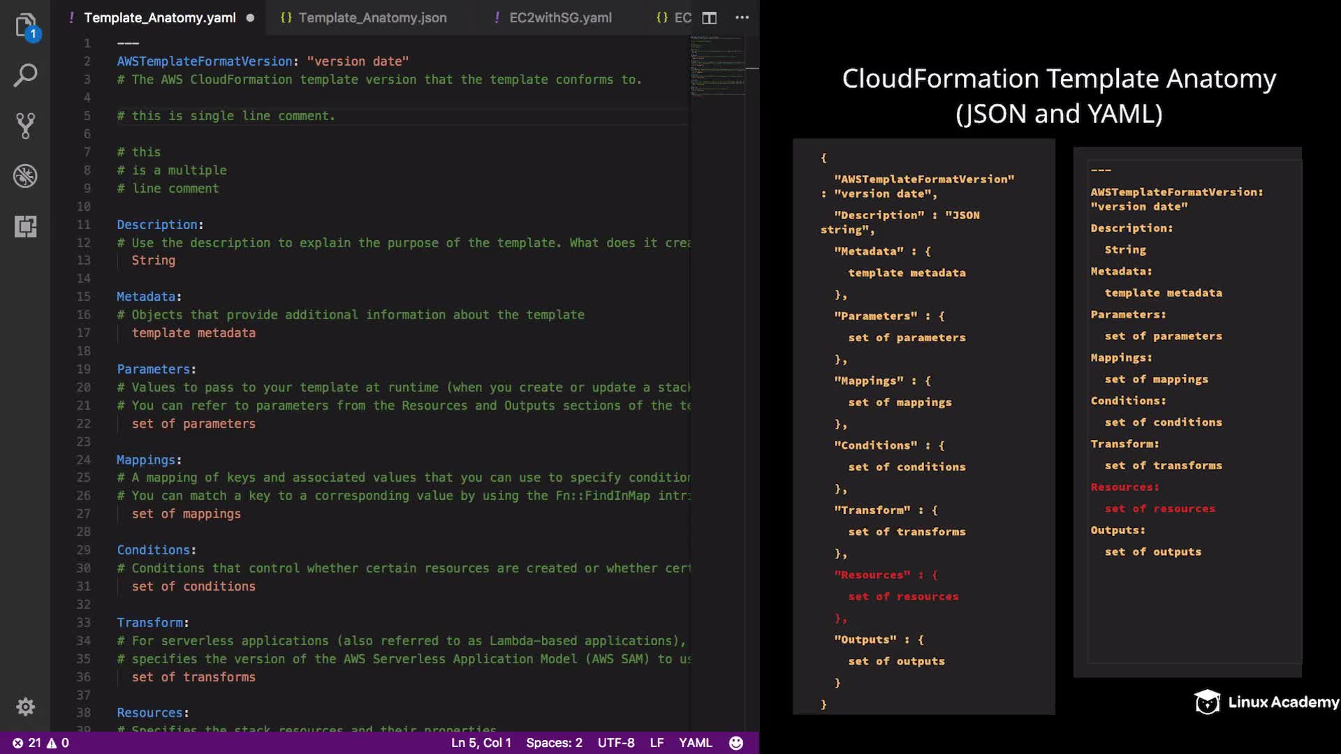Open the Extensions sidebar icon
Viewport: 1341px width, 754px height.
25,226
